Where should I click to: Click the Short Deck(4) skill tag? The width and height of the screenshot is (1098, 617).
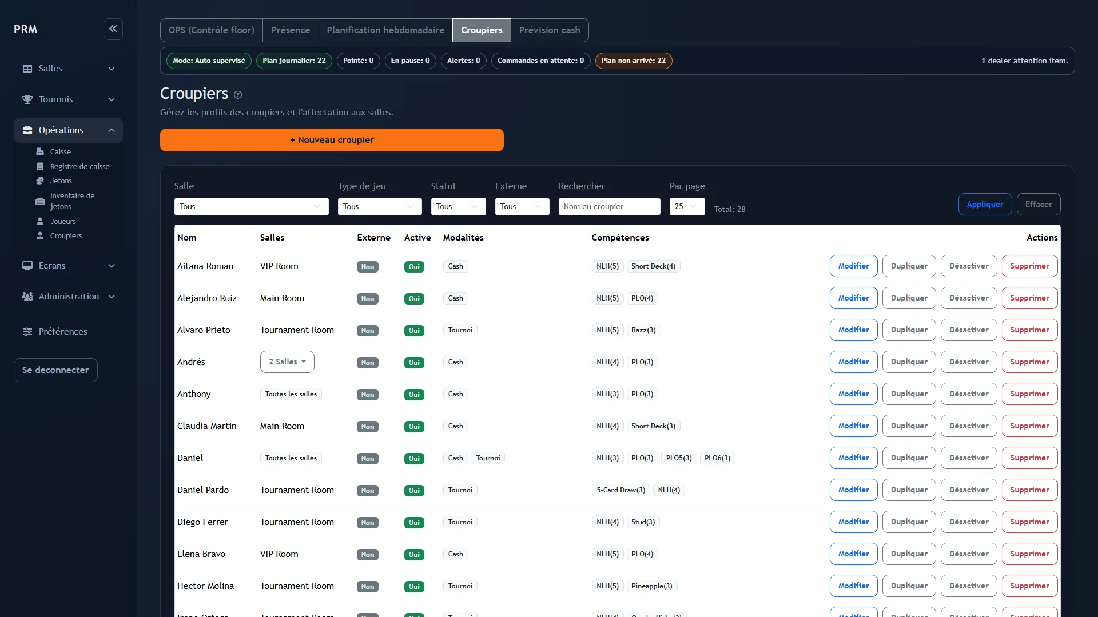[x=653, y=266]
